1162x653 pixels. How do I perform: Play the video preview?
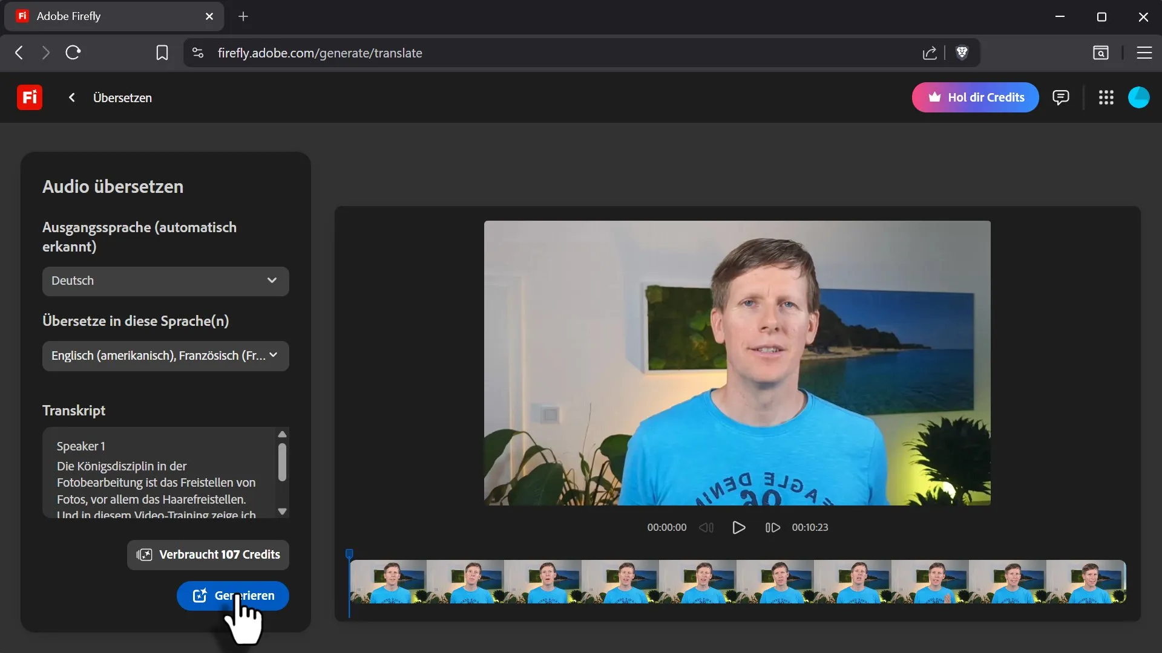[738, 527]
